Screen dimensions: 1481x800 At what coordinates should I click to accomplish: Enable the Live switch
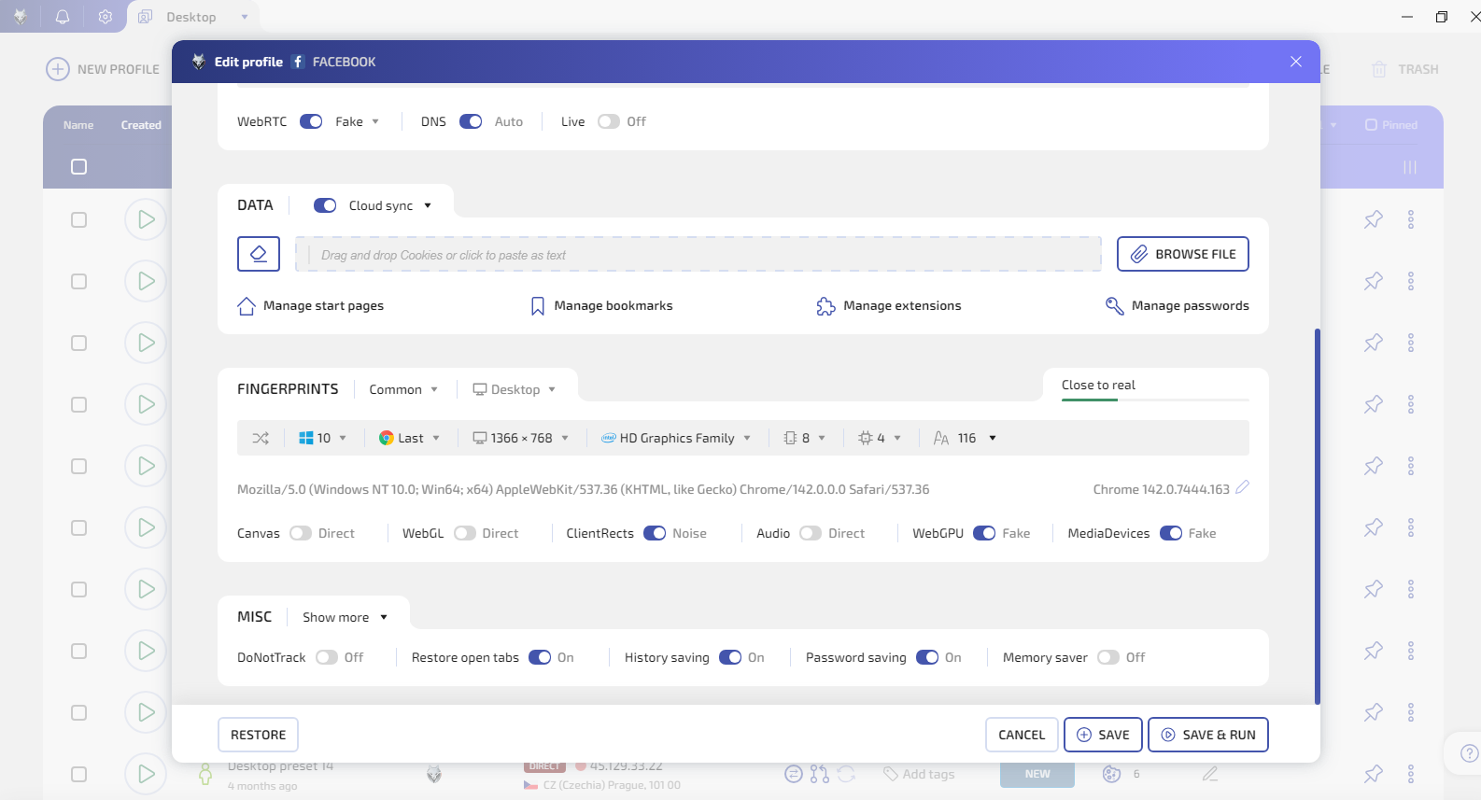pos(609,121)
